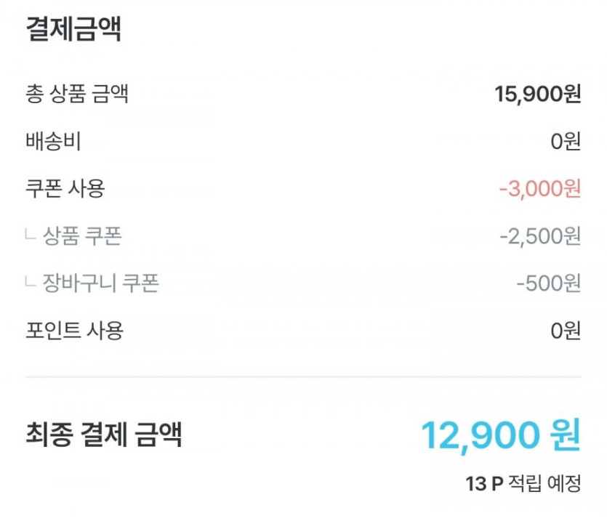Click the 총 상품 금액 label

point(77,94)
